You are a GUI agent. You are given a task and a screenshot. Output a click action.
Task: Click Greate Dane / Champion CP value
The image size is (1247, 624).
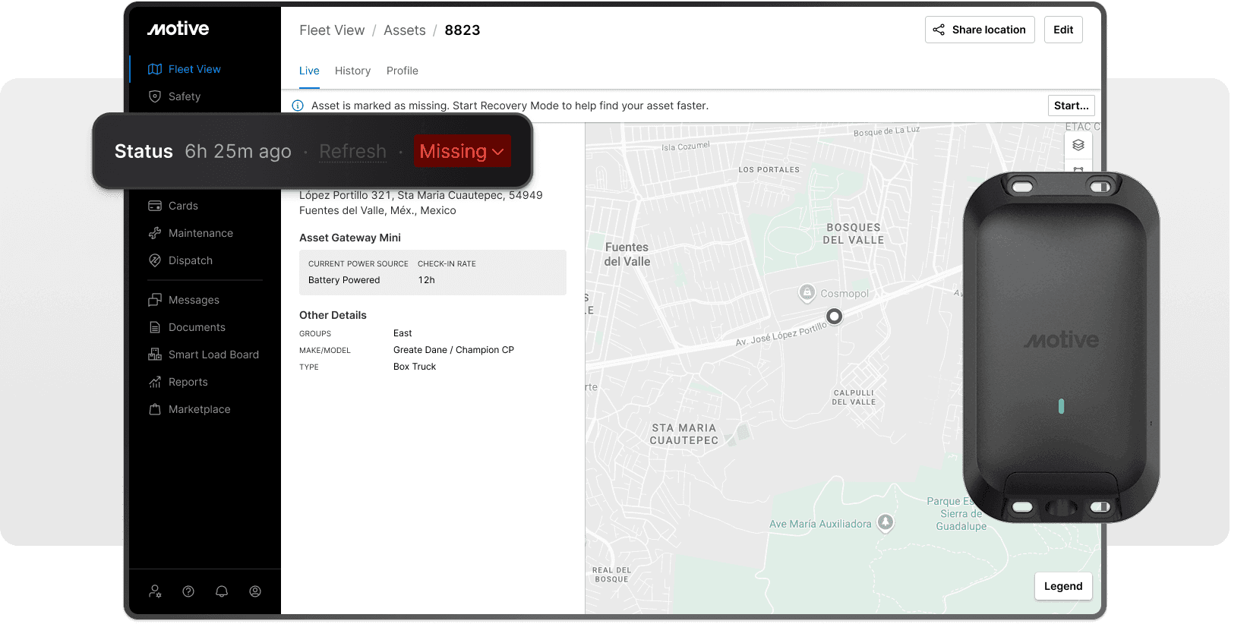[453, 350]
